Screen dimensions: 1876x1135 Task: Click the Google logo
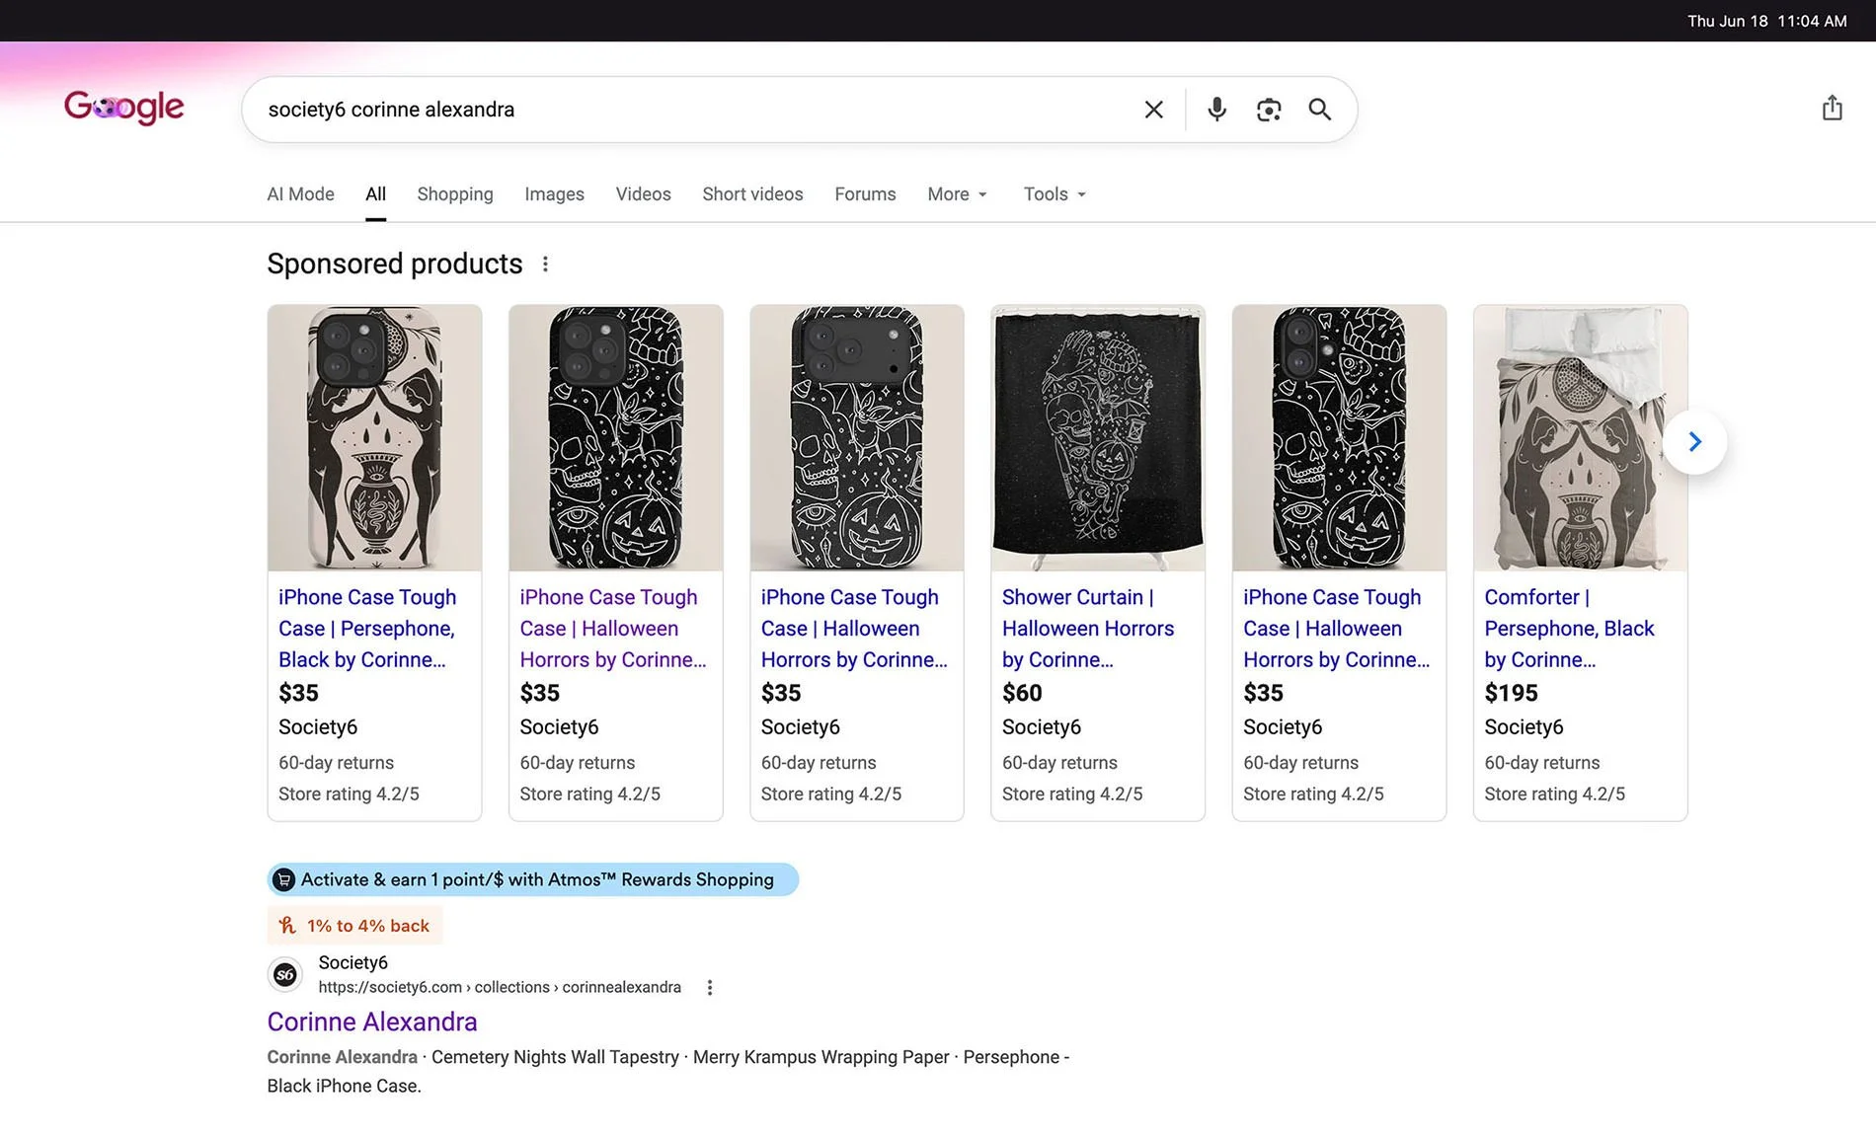click(124, 108)
